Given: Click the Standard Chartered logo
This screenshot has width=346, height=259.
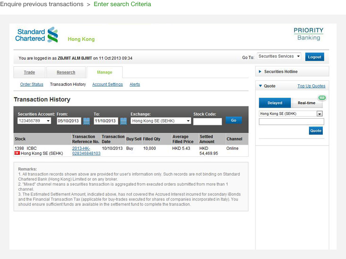Looking at the screenshot, I should pos(37,35).
